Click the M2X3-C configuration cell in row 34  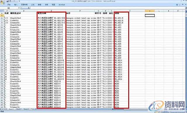tap(51, 84)
